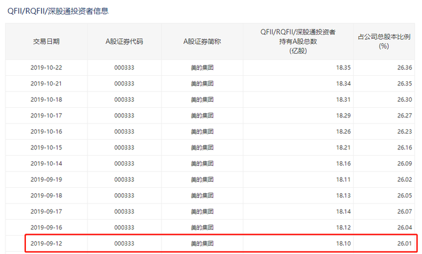Click percentage value 26.16
The height and width of the screenshot is (254, 422).
405,147
